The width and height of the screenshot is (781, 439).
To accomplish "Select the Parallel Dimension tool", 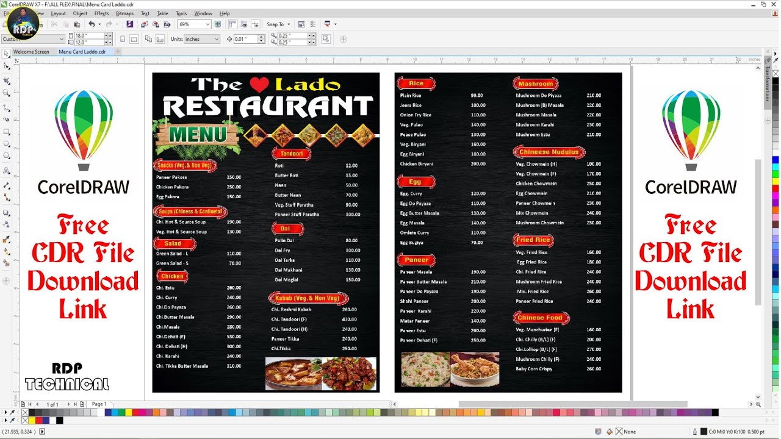I will [7, 184].
